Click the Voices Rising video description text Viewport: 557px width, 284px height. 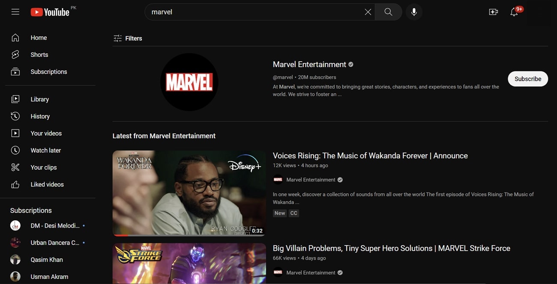tap(403, 198)
